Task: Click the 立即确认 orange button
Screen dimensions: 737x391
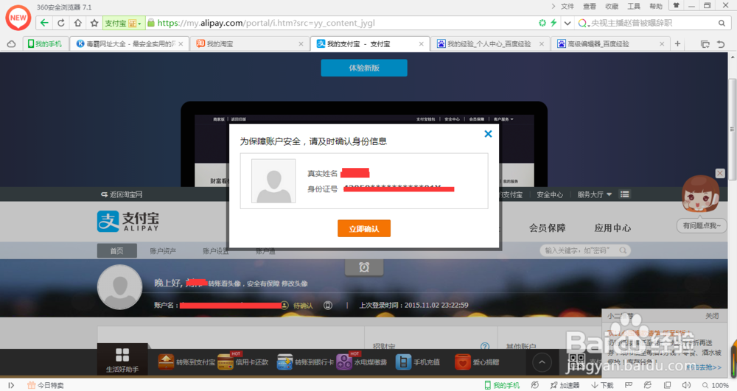Action: (364, 228)
